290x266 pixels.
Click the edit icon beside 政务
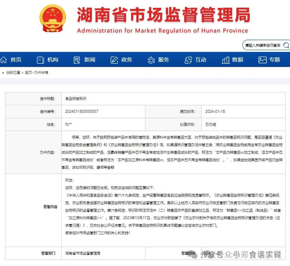[114, 60]
